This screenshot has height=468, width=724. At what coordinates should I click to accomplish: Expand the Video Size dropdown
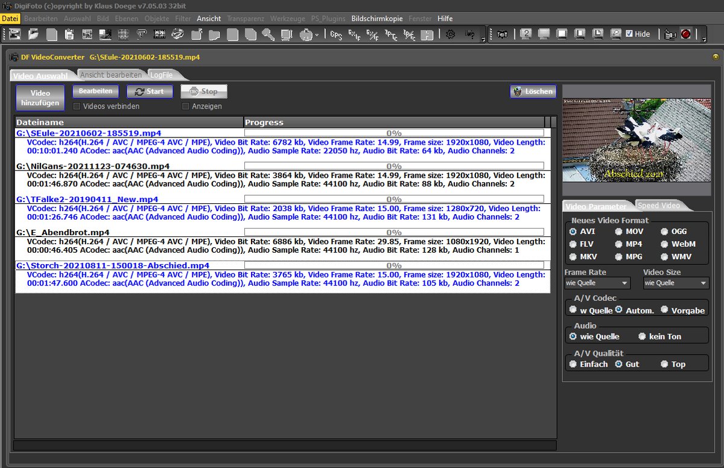pyautogui.click(x=676, y=283)
